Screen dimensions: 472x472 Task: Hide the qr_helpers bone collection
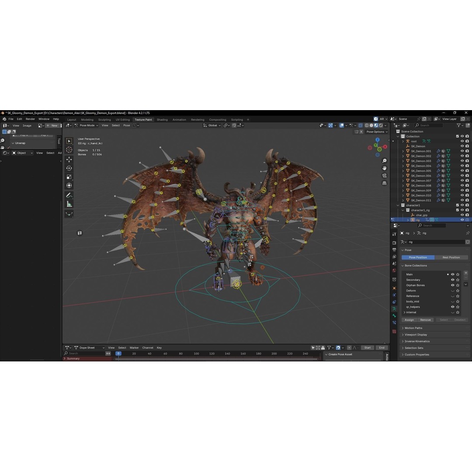[452, 307]
